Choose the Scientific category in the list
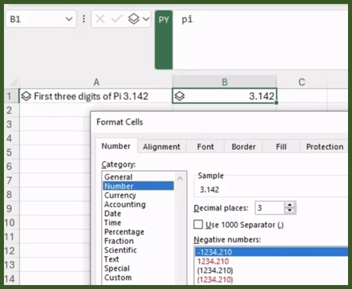This screenshot has width=352, height=289. (121, 250)
